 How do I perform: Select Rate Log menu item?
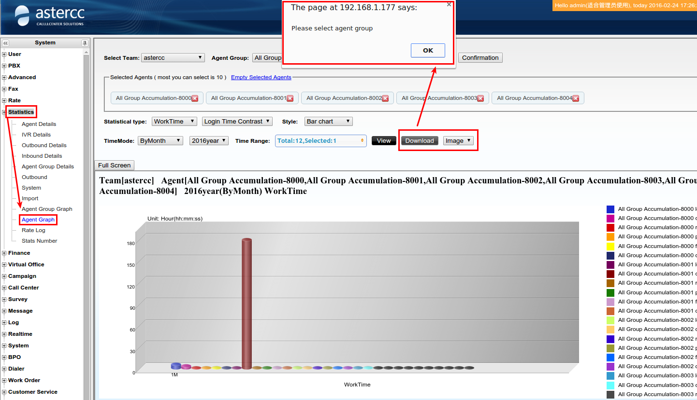[x=33, y=230]
